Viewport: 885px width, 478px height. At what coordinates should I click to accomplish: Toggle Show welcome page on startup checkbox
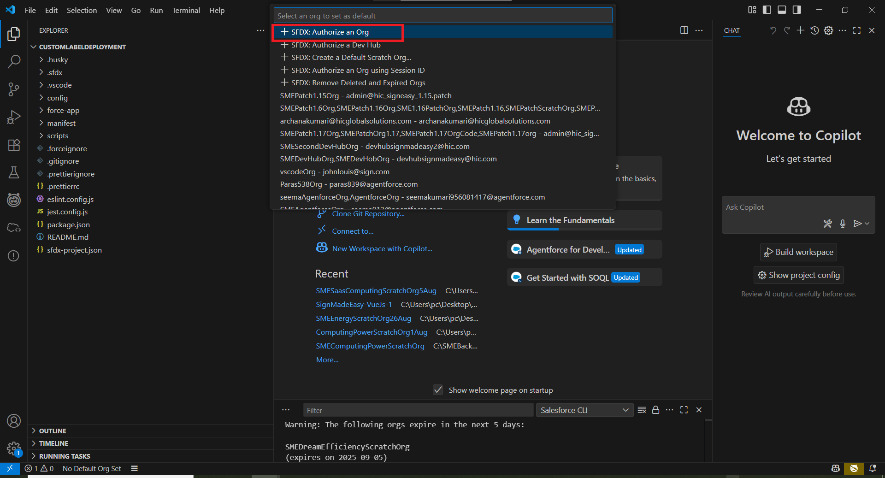click(438, 390)
